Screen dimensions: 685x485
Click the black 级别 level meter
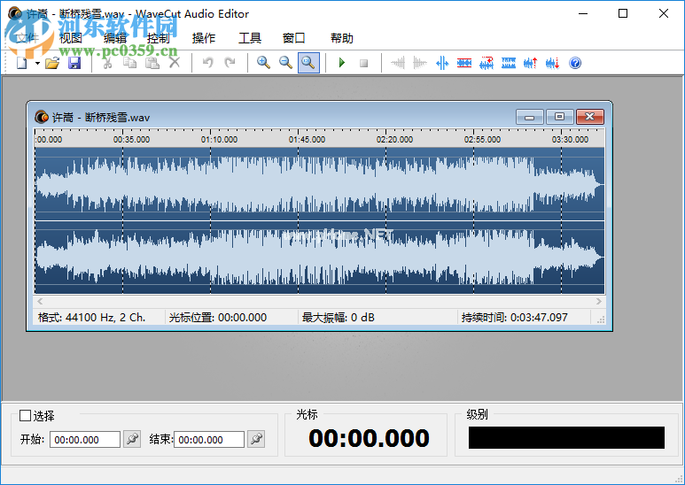(x=566, y=437)
